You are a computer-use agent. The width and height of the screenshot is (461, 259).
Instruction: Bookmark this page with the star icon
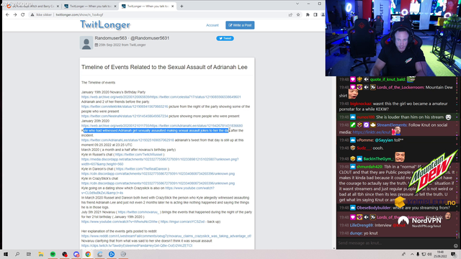[298, 14]
